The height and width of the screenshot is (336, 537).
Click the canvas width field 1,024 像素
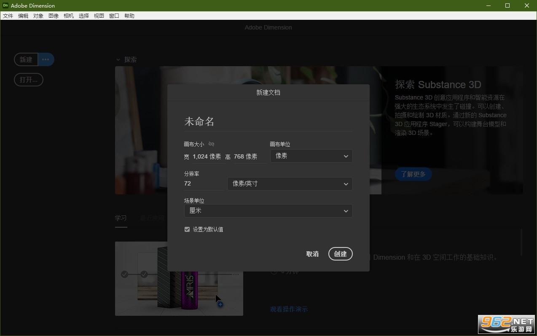(x=207, y=156)
